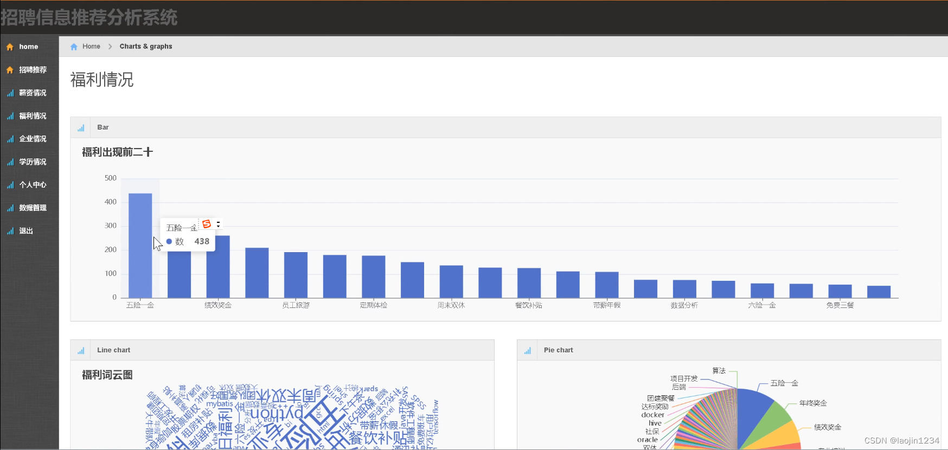Select 数据管理 from the sidebar
Viewport: 948px width, 450px height.
tap(33, 208)
